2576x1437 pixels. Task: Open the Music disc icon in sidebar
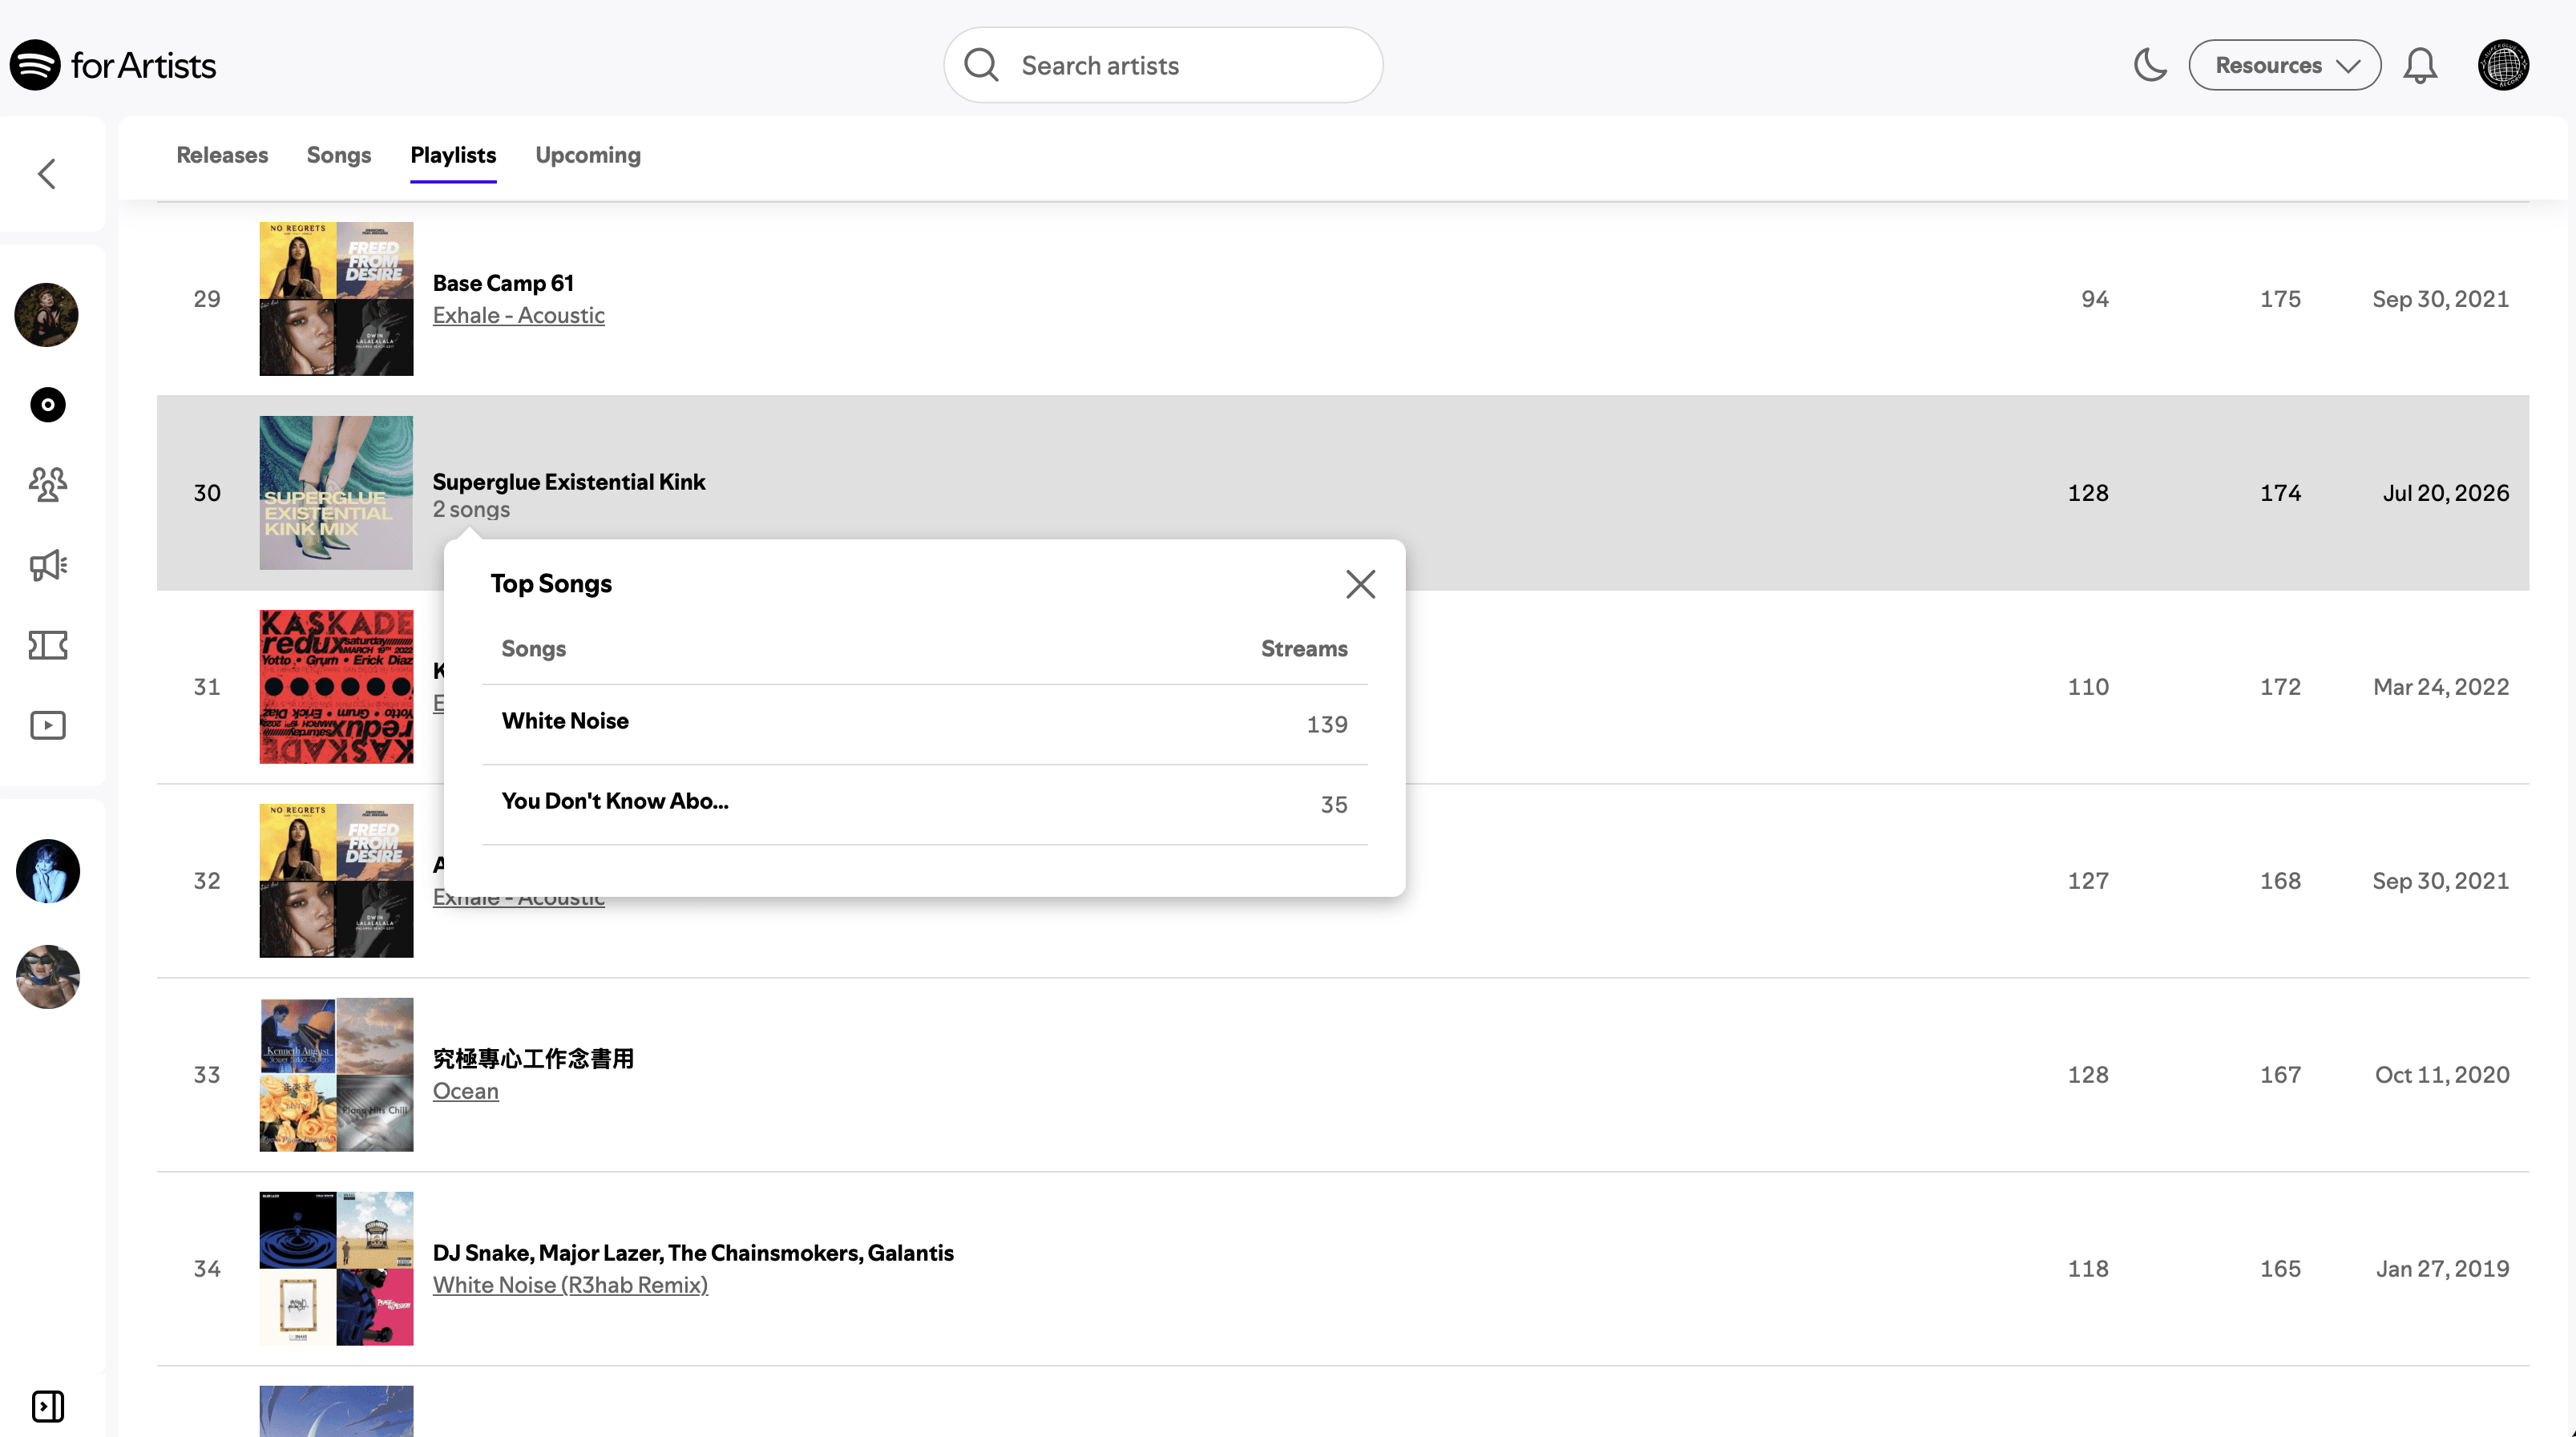pyautogui.click(x=48, y=405)
